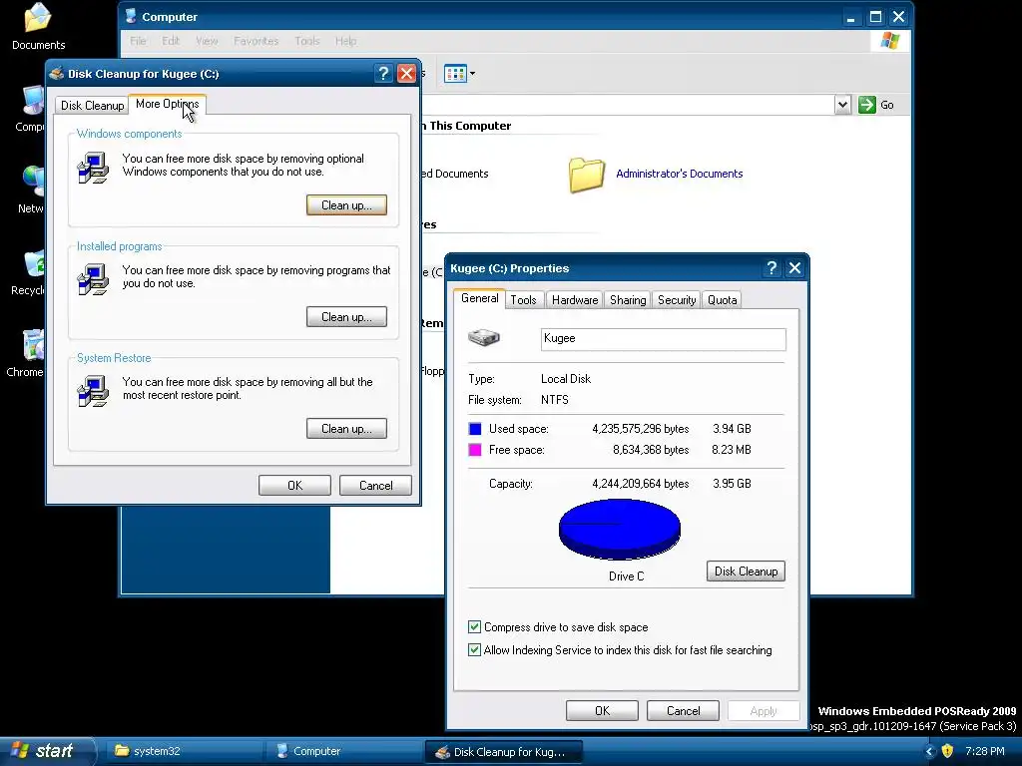Click the green Go arrow icon
Screen dimensions: 1022x766
point(867,104)
